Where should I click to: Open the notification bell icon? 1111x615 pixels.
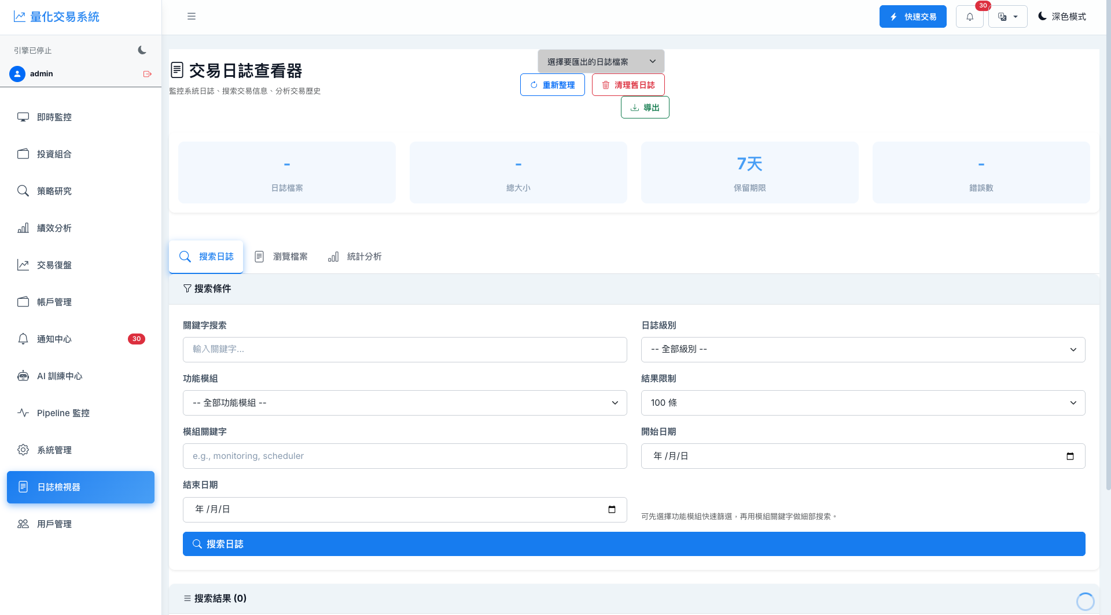click(970, 17)
